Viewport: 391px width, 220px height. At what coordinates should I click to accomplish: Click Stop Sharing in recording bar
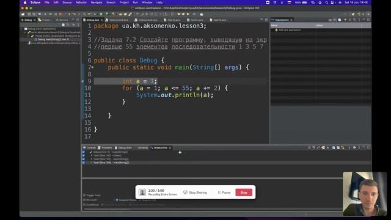195,193
